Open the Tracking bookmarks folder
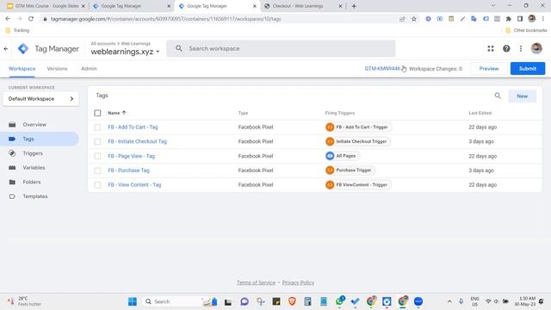The height and width of the screenshot is (310, 551). tap(17, 31)
